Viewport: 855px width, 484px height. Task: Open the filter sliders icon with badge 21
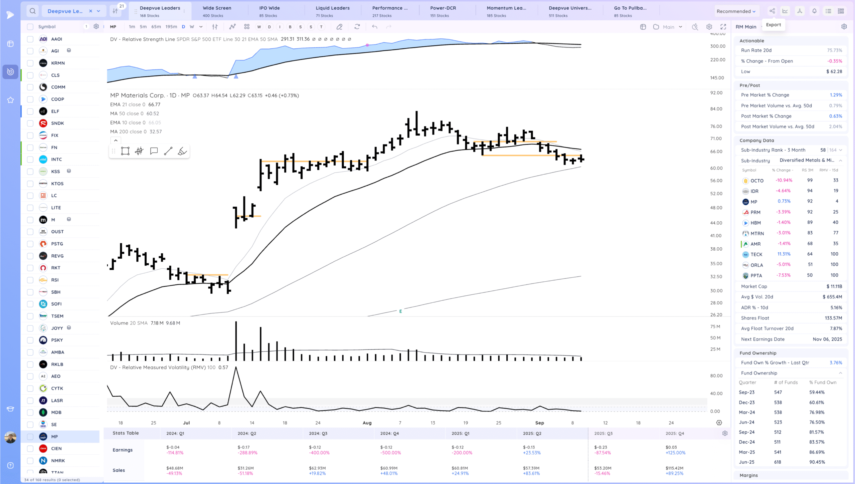pos(115,11)
